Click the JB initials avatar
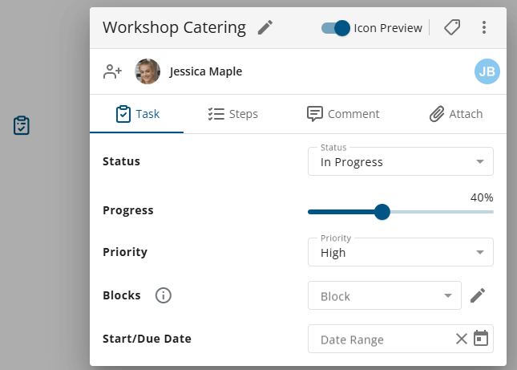This screenshot has height=370, width=517. (x=487, y=71)
